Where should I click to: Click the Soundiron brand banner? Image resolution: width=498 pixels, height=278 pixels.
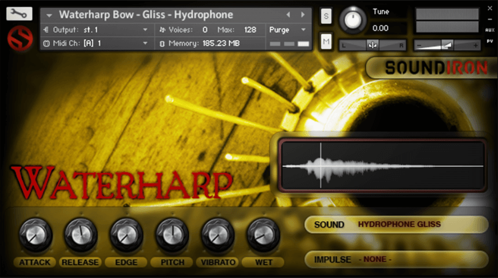coord(431,68)
